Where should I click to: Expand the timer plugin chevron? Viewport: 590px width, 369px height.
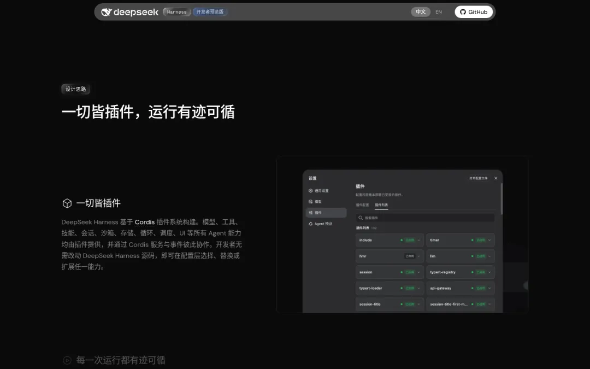tap(489, 240)
